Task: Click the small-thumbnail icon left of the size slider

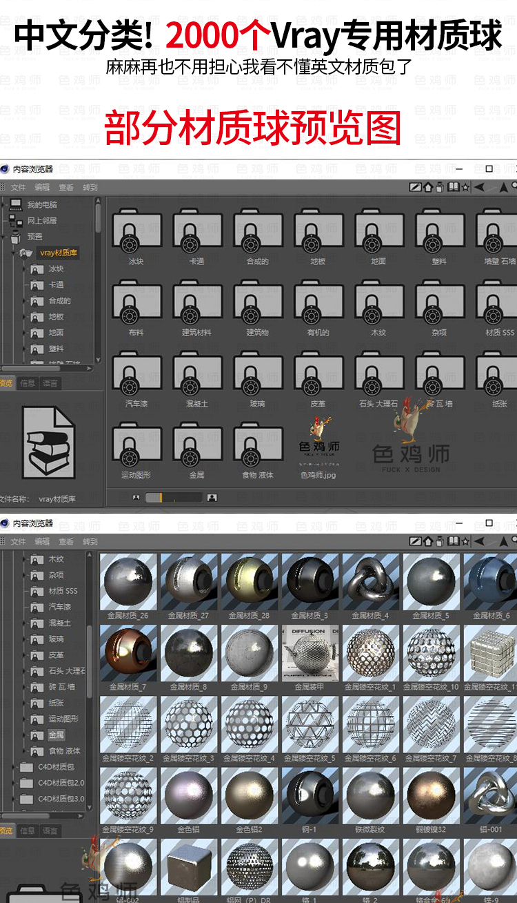Action: (136, 497)
